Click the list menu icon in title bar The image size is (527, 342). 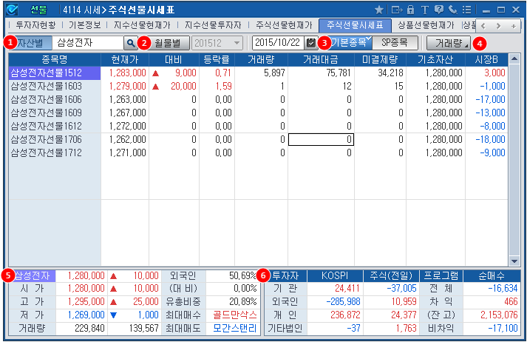(466, 10)
